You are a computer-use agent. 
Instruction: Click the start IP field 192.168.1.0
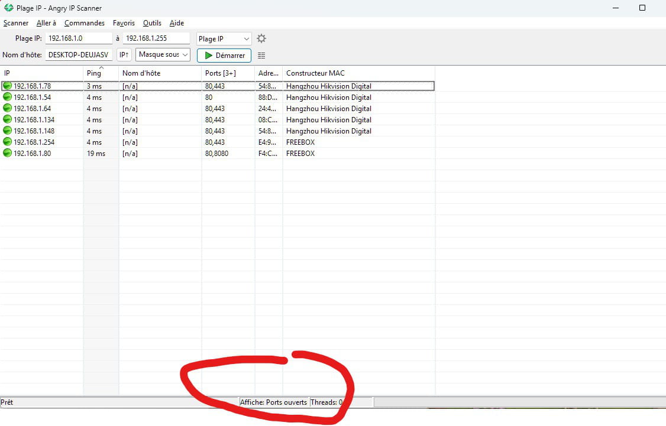(78, 38)
